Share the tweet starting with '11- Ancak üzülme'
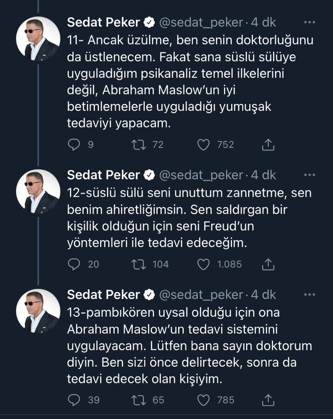The image size is (333, 419). click(268, 144)
